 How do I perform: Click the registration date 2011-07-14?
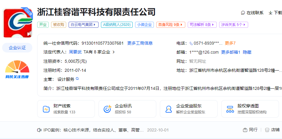[75, 70]
